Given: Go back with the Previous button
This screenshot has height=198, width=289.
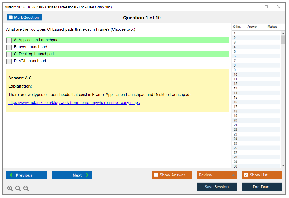Looking at the screenshot, I should tap(26, 175).
